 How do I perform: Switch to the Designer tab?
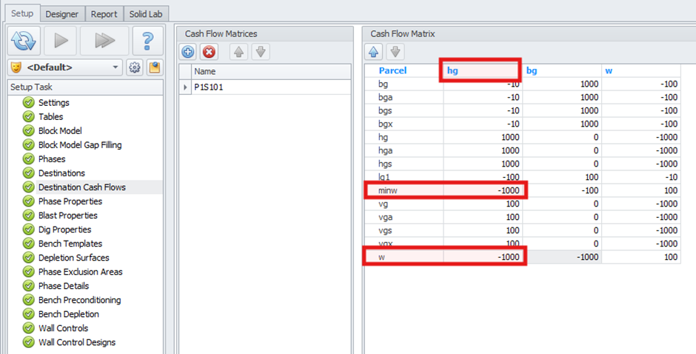[x=62, y=14]
